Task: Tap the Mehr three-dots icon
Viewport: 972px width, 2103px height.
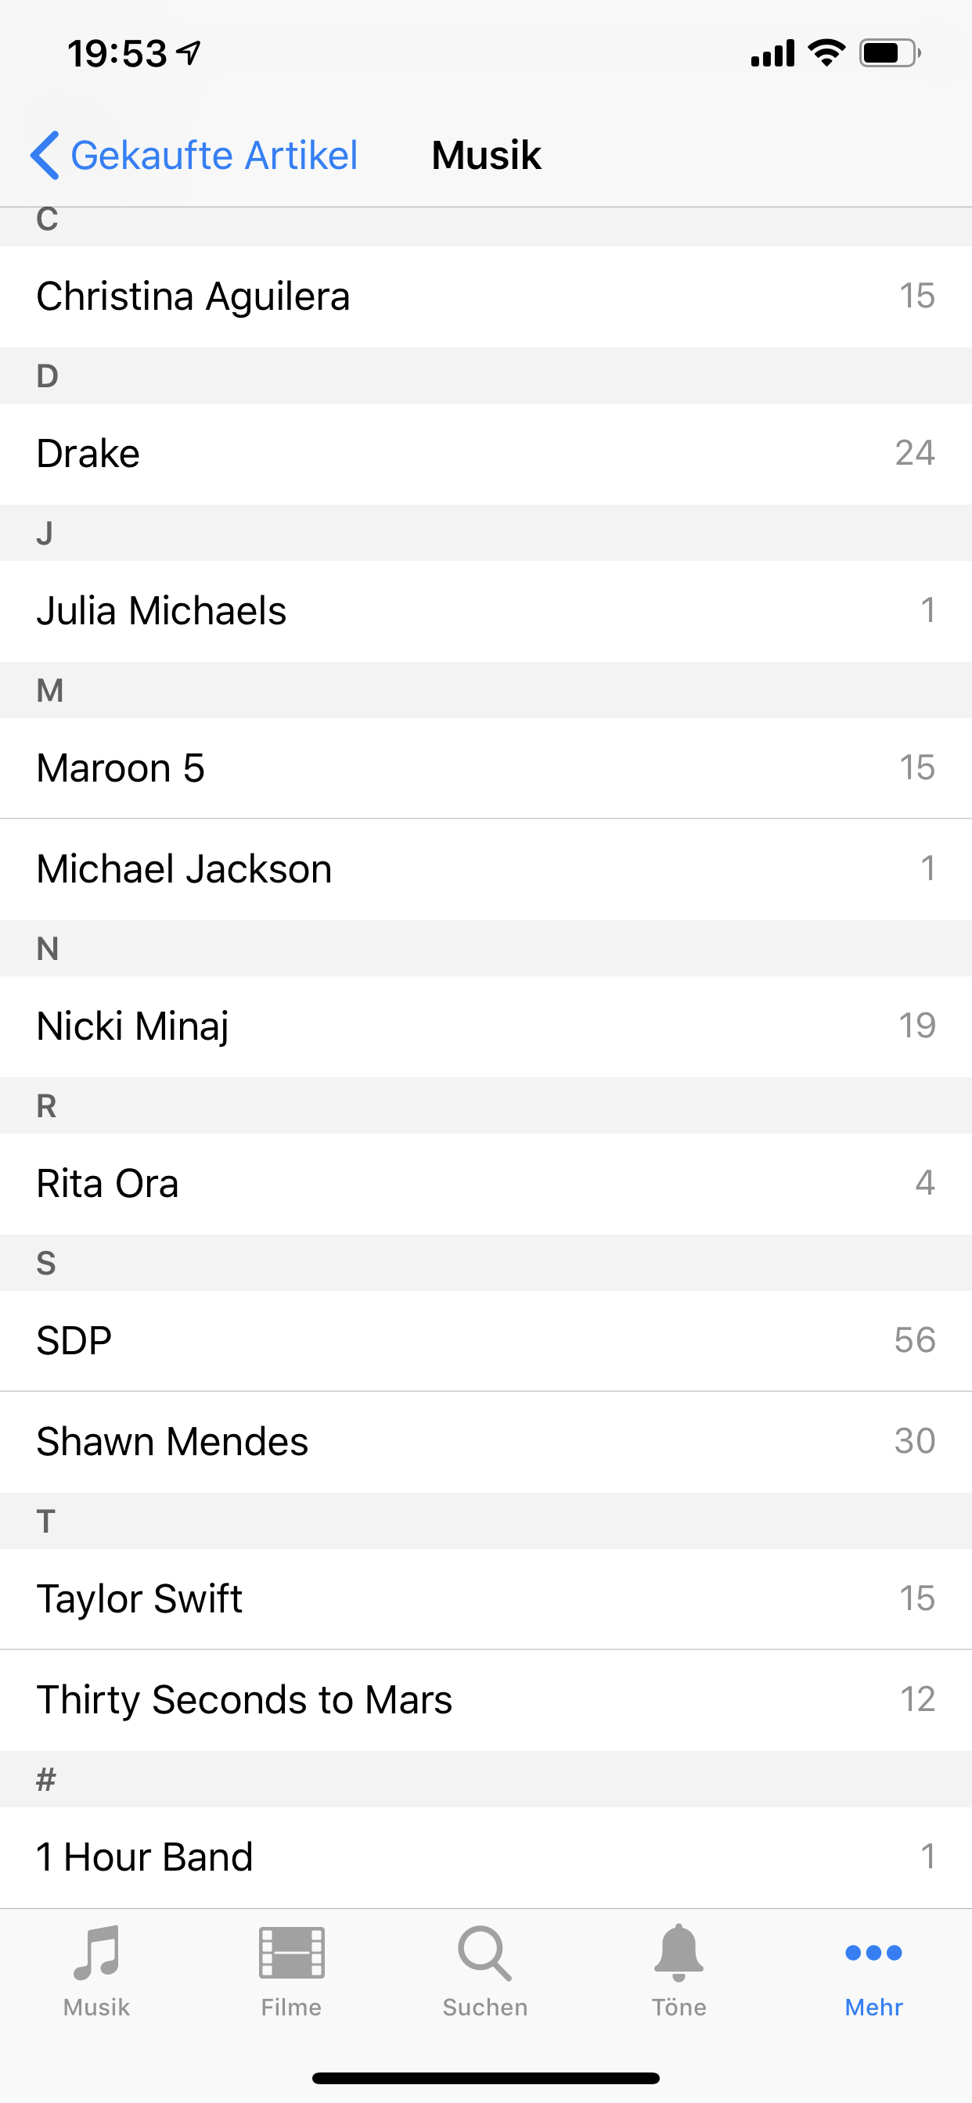Action: 873,1953
